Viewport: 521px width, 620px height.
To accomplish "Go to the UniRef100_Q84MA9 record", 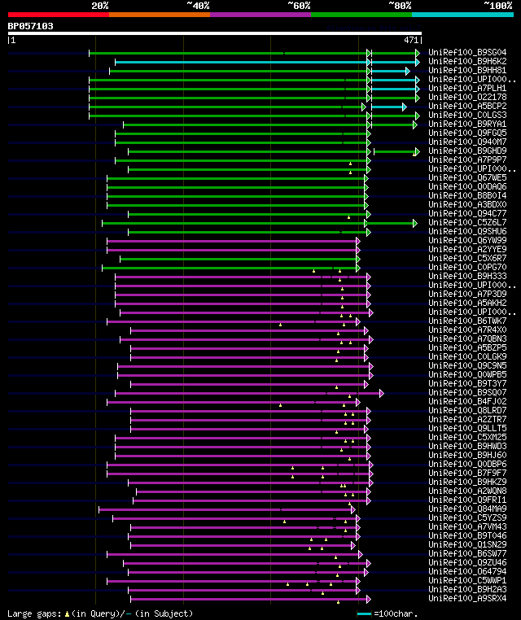I will (467, 509).
